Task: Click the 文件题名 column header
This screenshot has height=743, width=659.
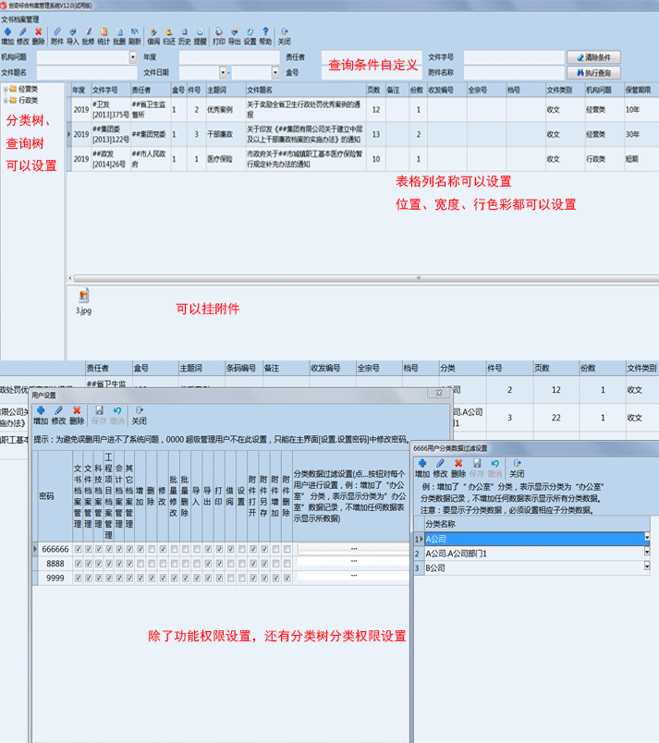Action: pyautogui.click(x=305, y=90)
